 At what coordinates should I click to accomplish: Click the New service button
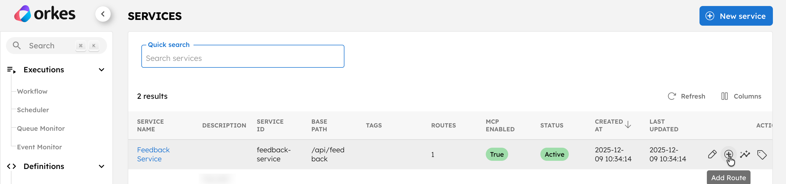[x=736, y=16]
